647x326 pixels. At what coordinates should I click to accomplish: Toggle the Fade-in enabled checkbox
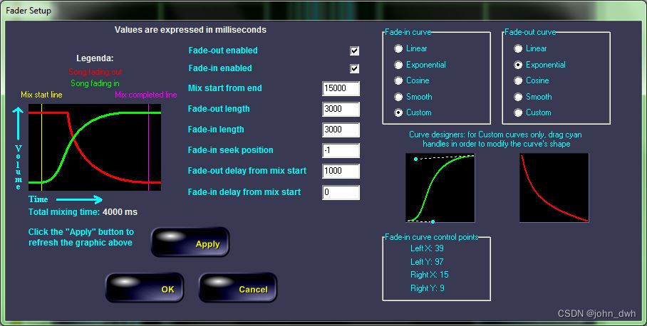point(354,68)
